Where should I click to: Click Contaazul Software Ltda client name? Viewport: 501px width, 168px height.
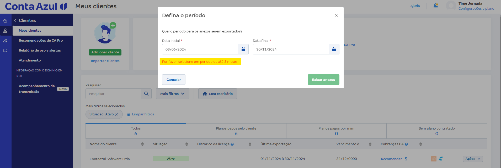point(110,159)
